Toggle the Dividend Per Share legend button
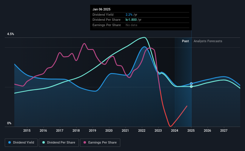The height and width of the screenshot is (151, 245). pos(59,143)
